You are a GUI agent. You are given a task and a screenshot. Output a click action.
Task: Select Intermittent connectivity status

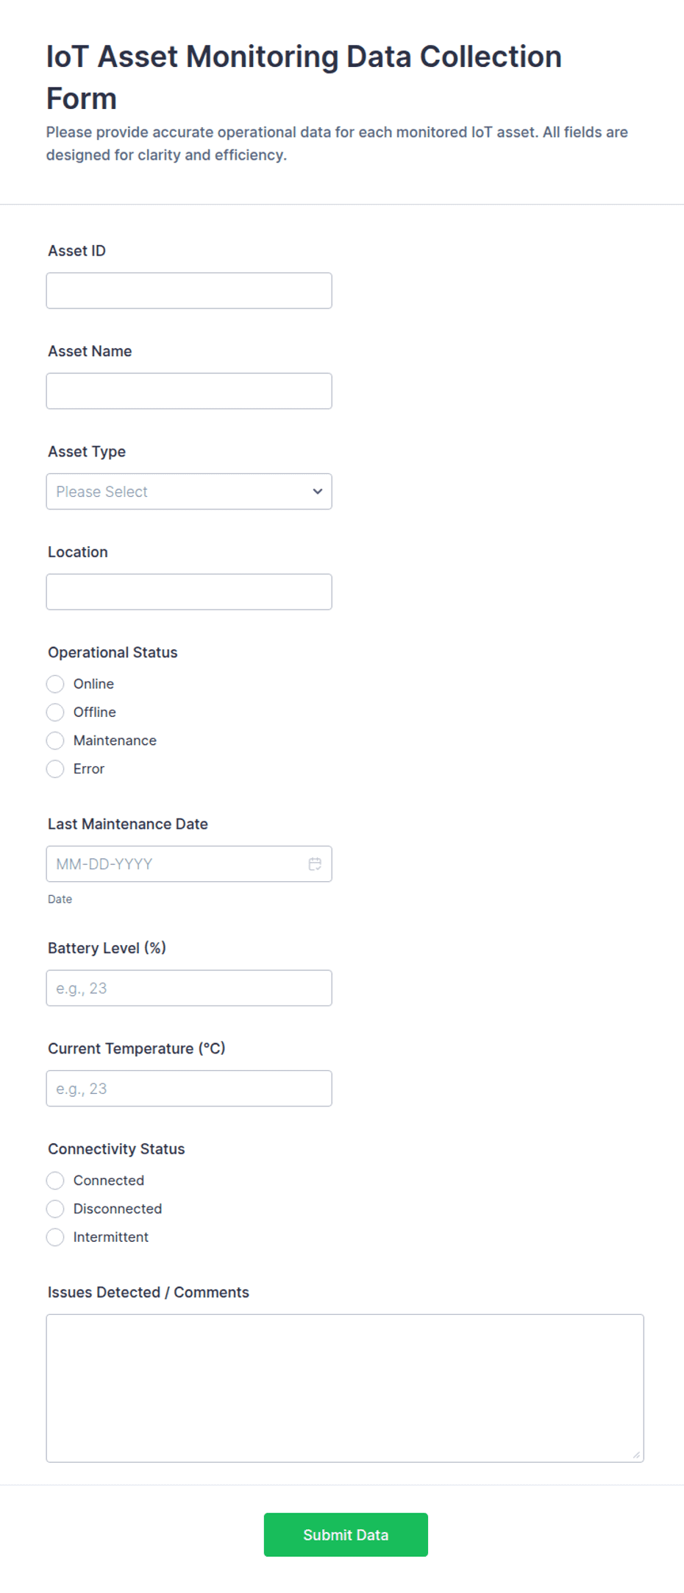point(55,1237)
